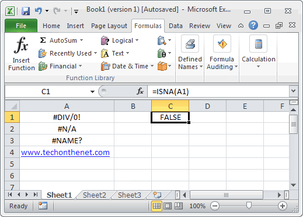Viewport: 303px width, 217px height.
Task: Move to the next sheet tab
Action: pos(27,195)
